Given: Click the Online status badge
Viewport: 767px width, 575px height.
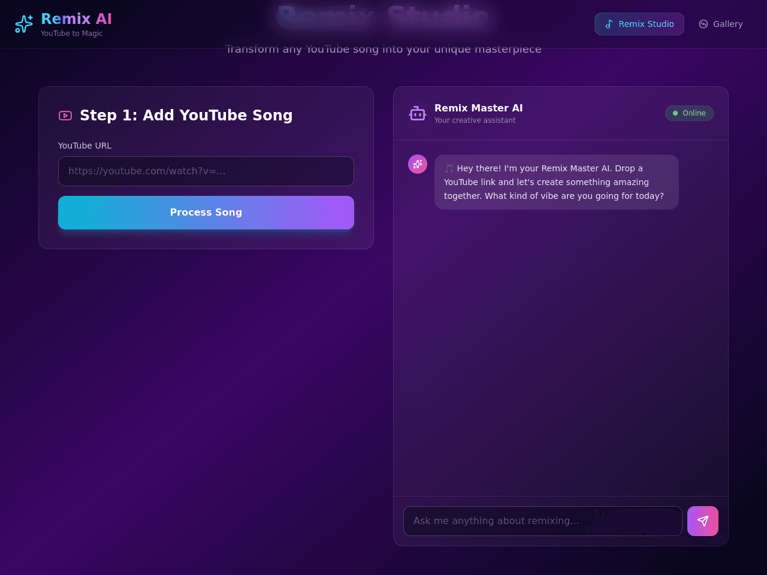Looking at the screenshot, I should click(x=689, y=113).
